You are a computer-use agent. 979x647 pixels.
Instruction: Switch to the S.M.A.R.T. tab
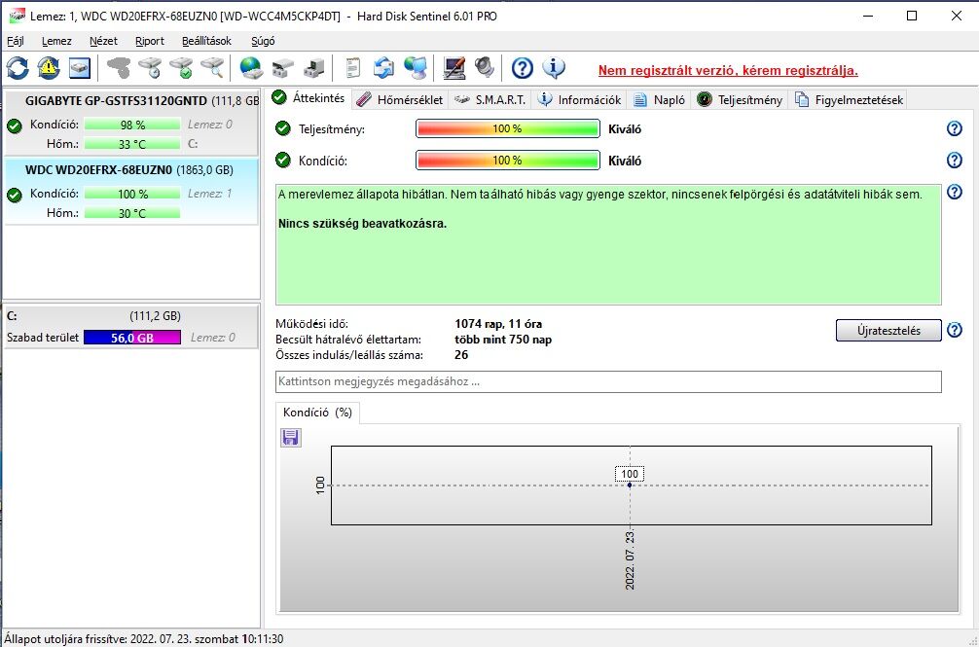pyautogui.click(x=490, y=100)
